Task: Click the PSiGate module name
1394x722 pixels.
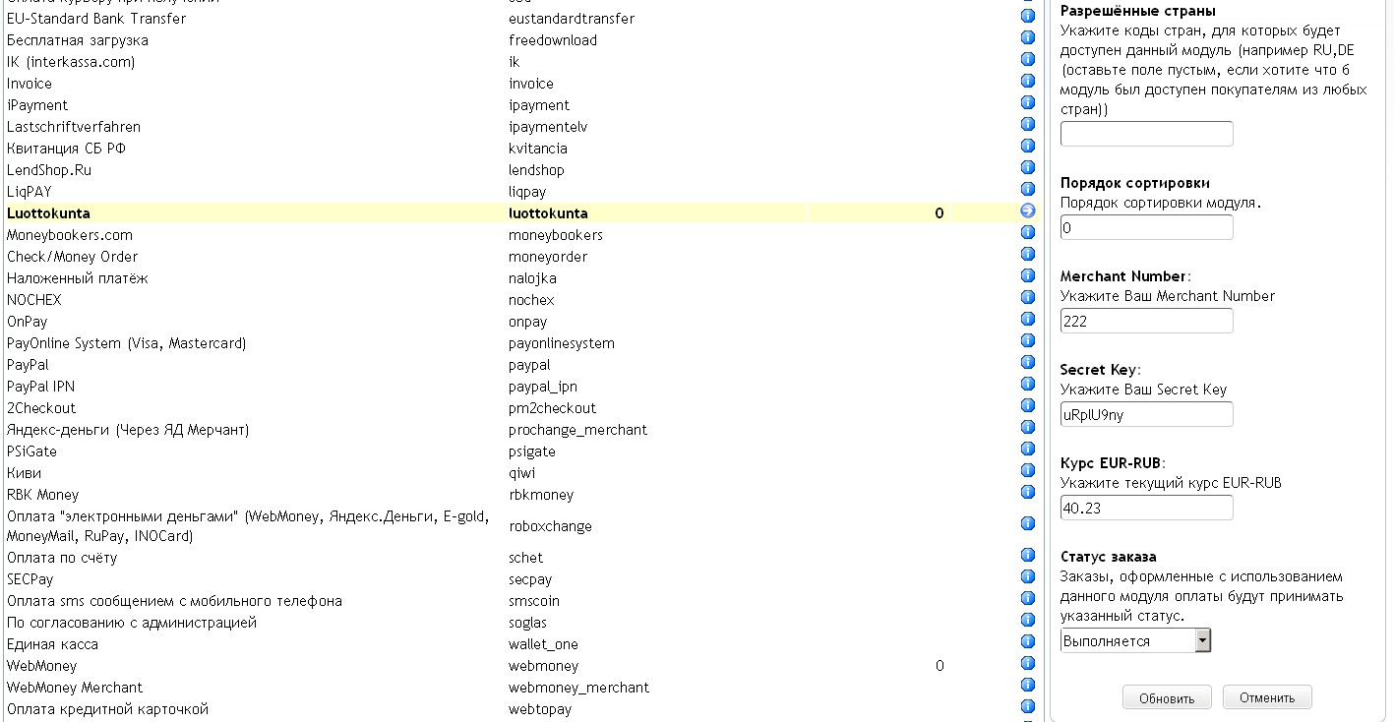Action: pos(31,451)
